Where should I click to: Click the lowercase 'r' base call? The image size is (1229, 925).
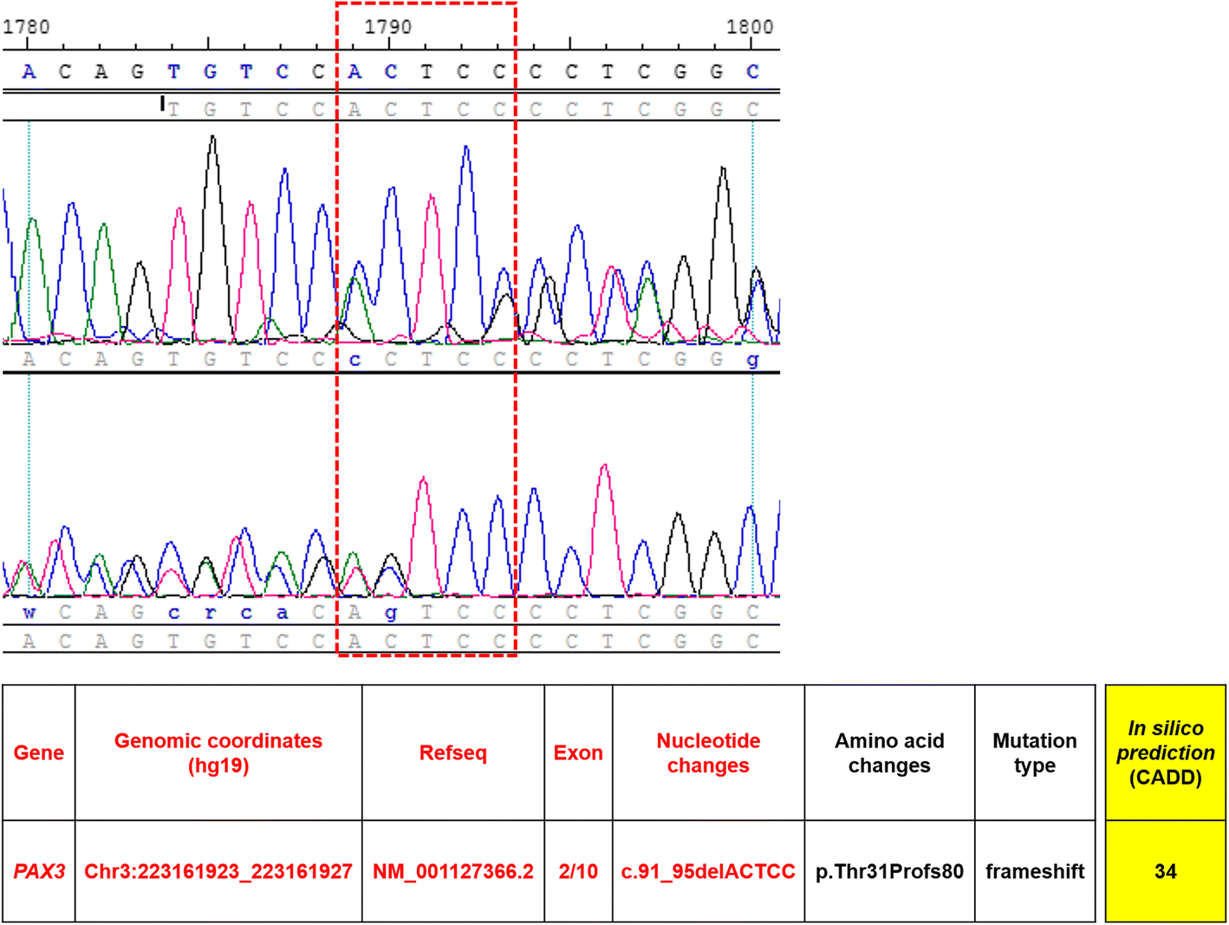pos(211,613)
